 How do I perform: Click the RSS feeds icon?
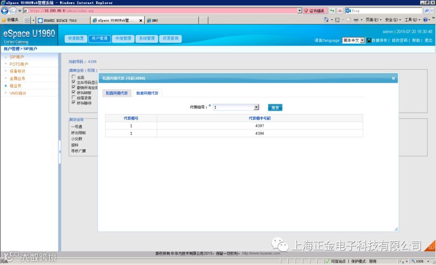click(337, 20)
